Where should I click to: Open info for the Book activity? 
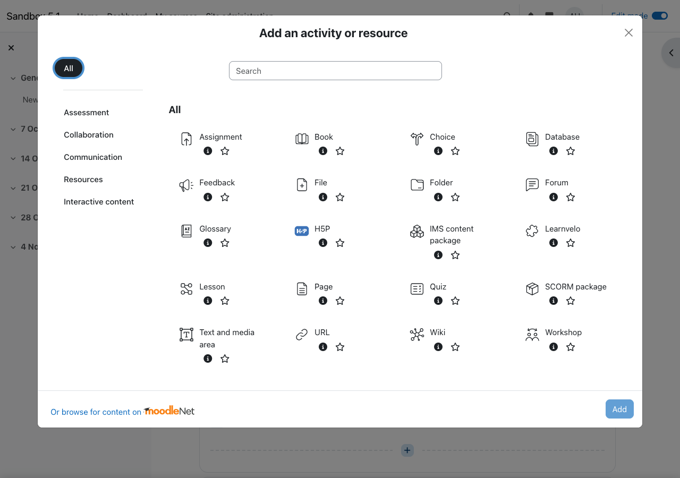323,151
